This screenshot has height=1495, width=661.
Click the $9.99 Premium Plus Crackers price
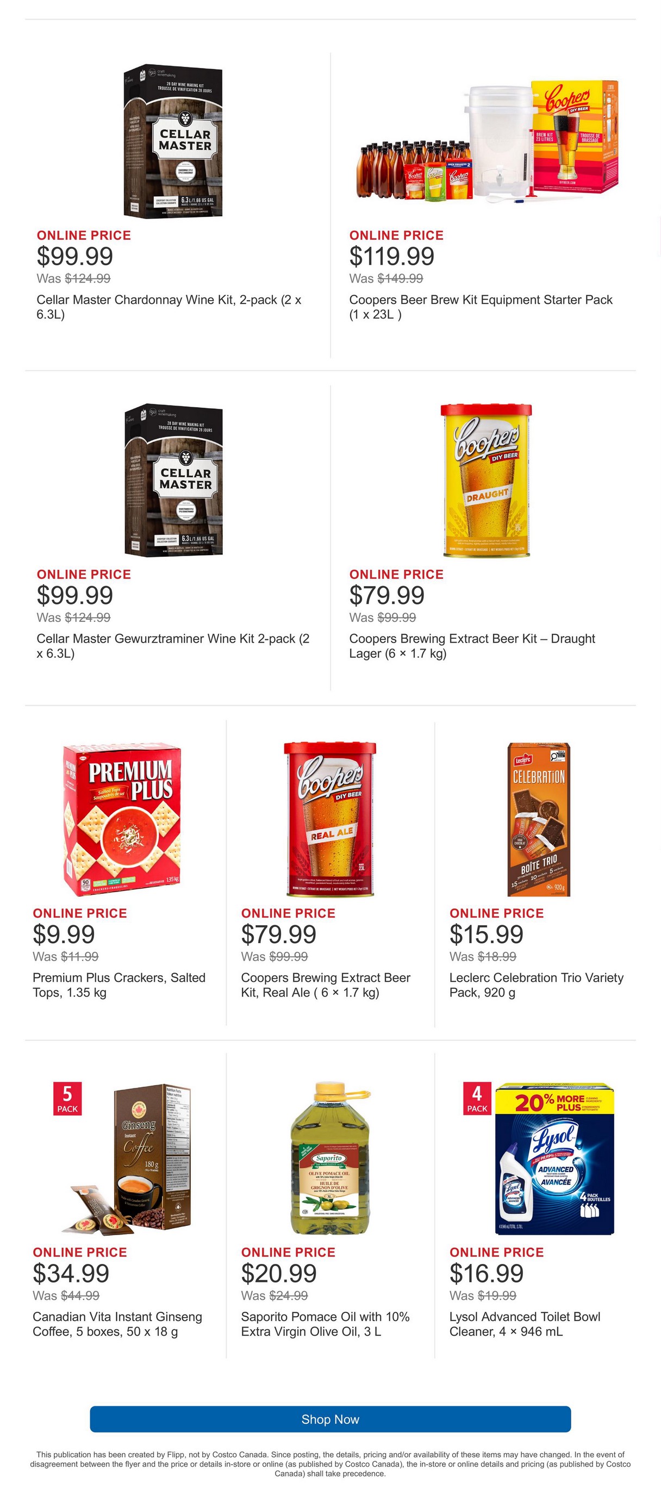(64, 934)
